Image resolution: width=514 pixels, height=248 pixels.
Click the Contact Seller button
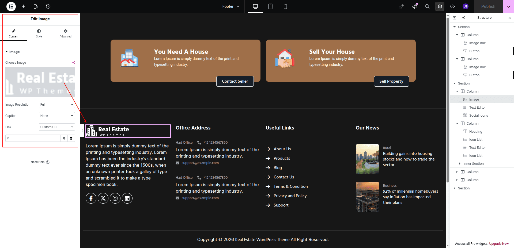(x=235, y=81)
